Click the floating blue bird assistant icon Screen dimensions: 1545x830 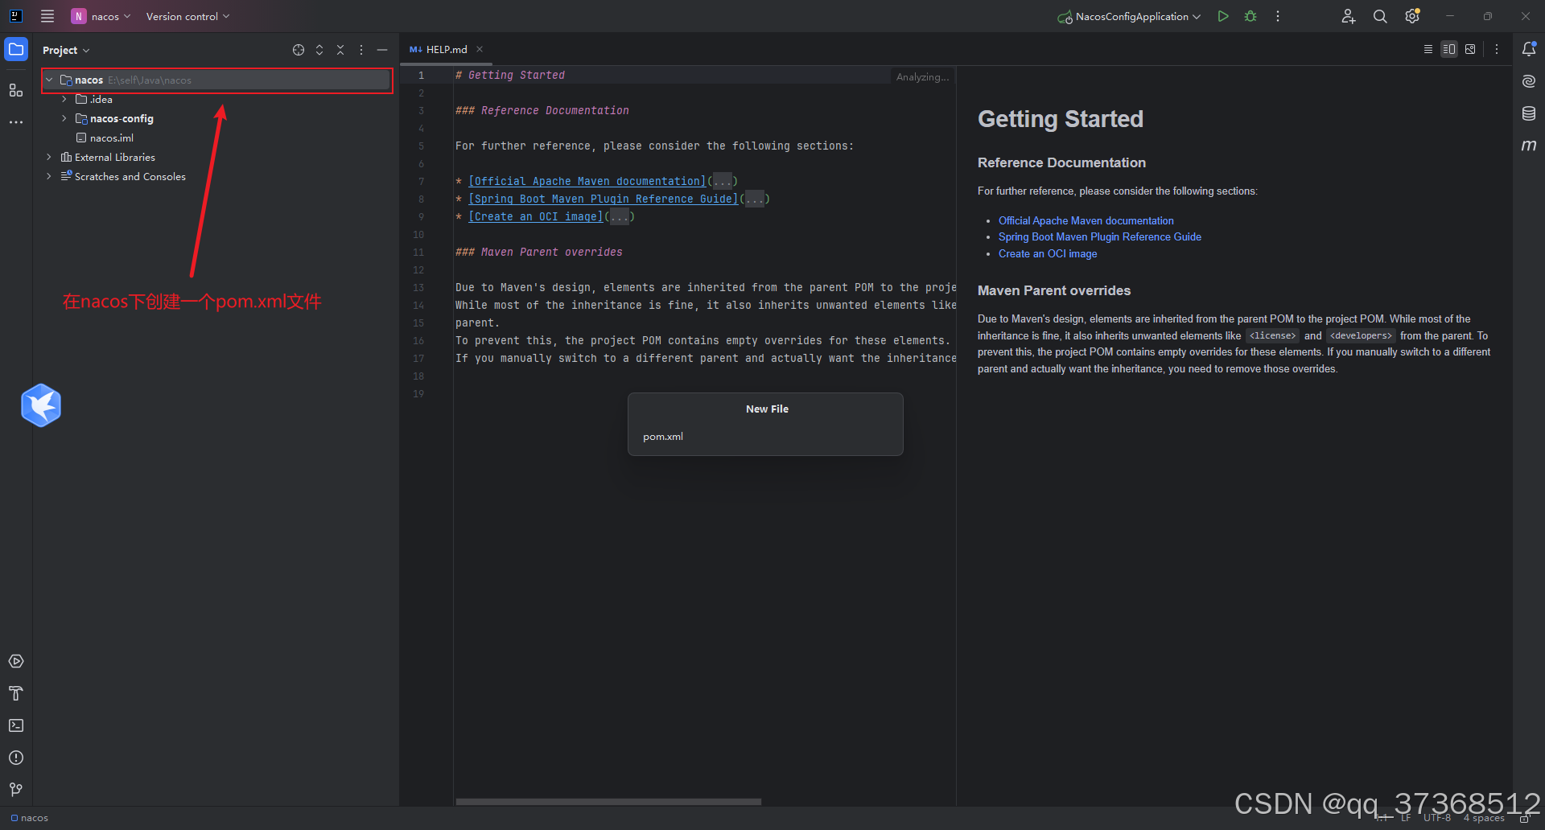tap(41, 405)
